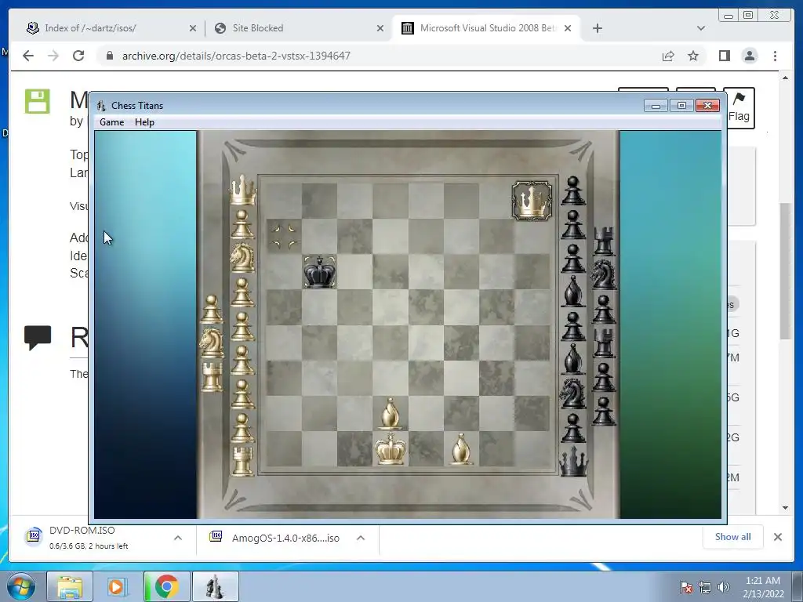Screen dimensions: 803x602
Task: Go back to previous page
Action: (x=28, y=56)
